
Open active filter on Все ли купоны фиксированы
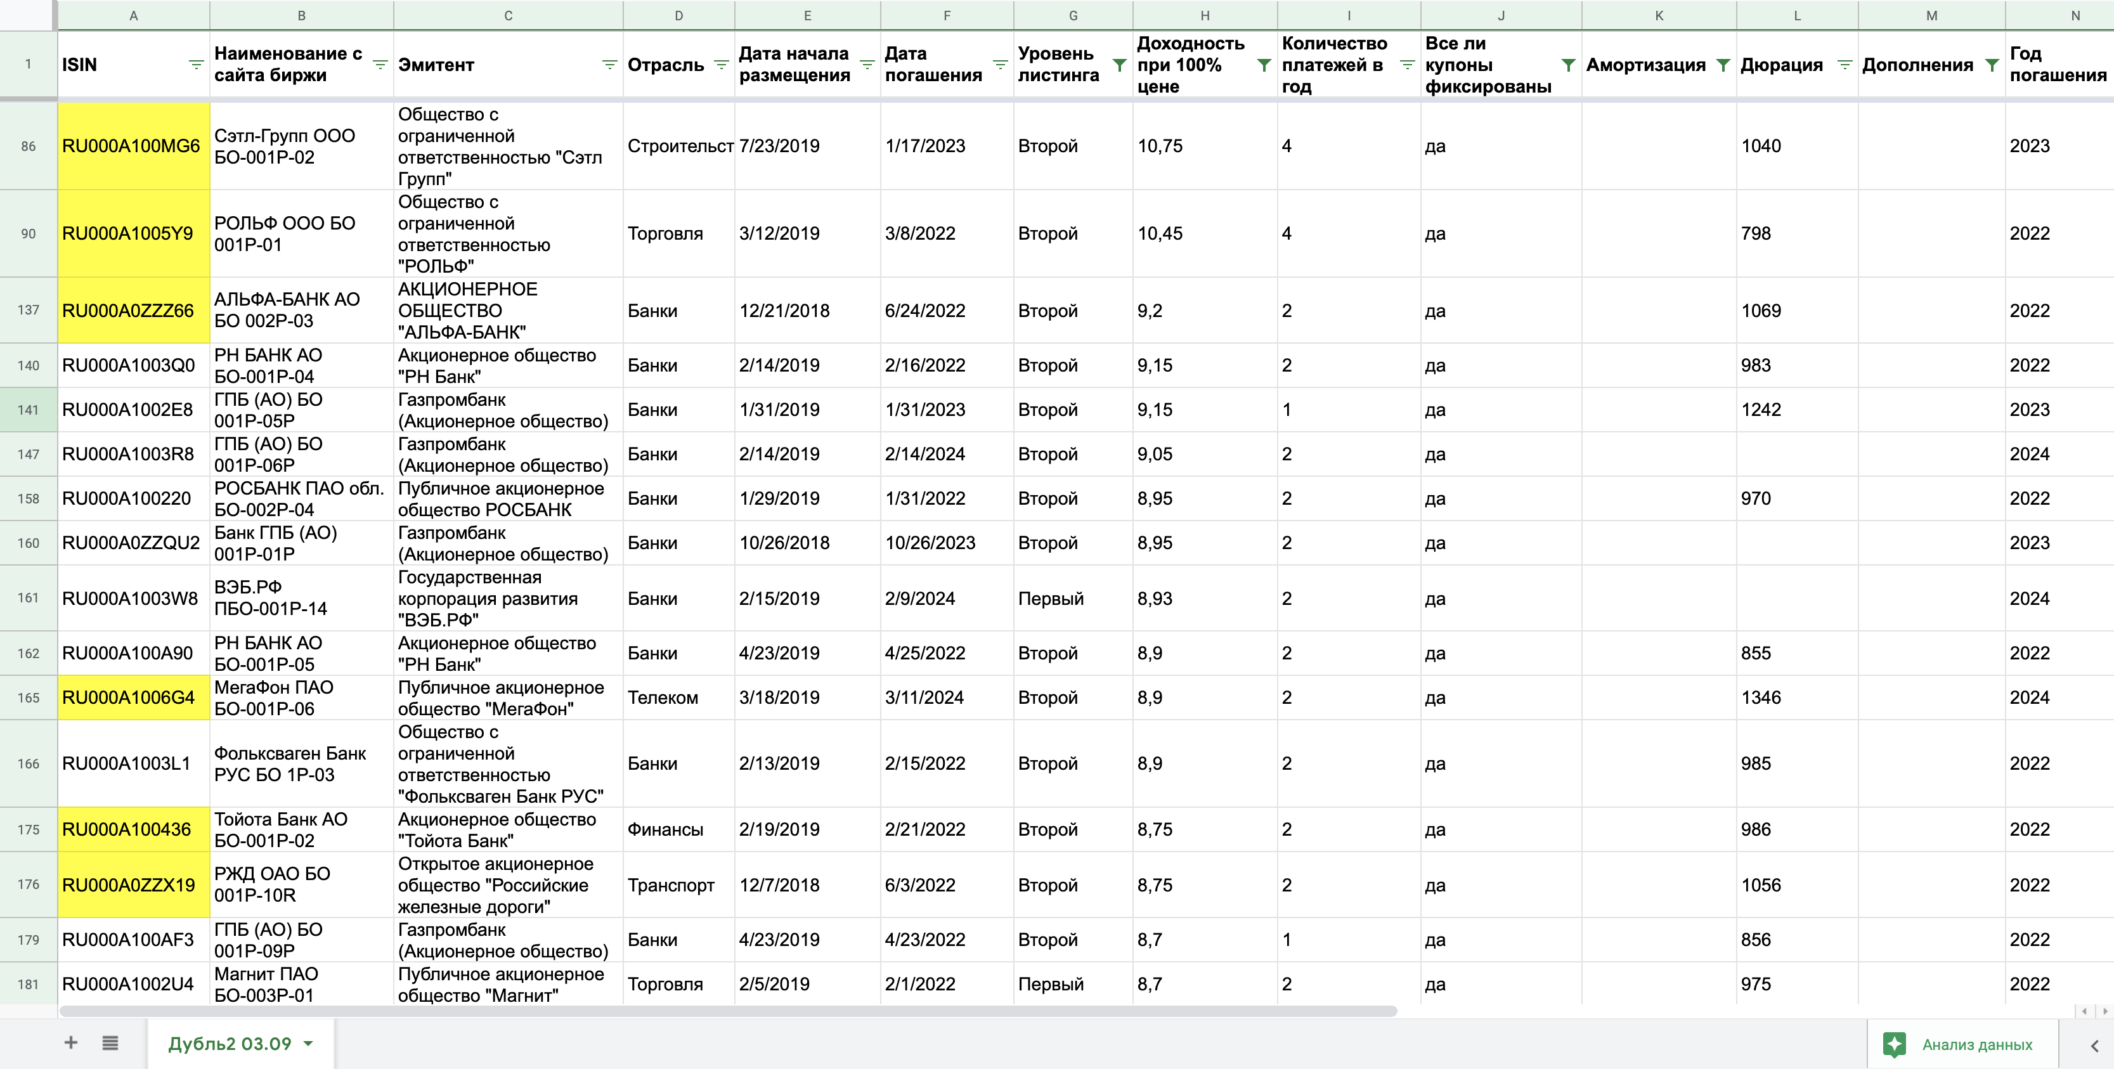[1568, 65]
